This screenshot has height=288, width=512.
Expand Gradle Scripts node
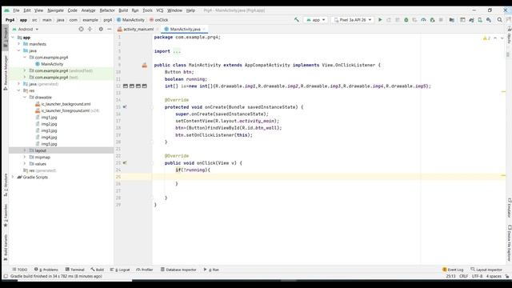13,177
